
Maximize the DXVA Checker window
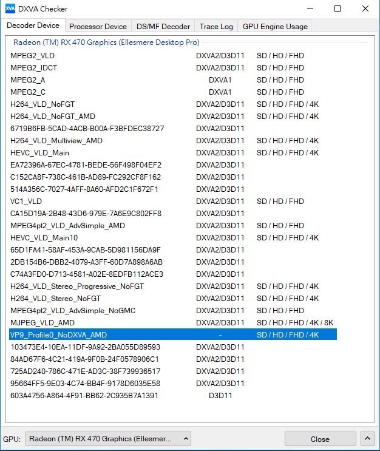pyautogui.click(x=338, y=8)
